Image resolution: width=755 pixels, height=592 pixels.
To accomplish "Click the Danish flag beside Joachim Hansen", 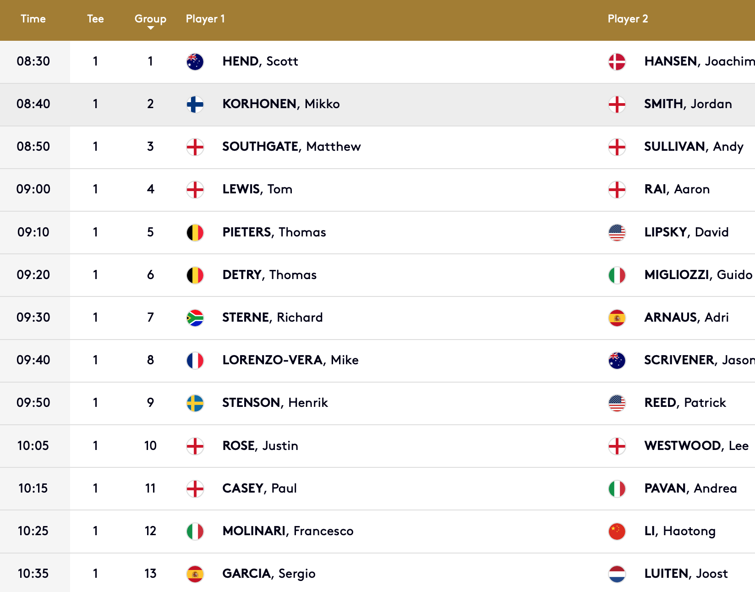I will [x=617, y=61].
